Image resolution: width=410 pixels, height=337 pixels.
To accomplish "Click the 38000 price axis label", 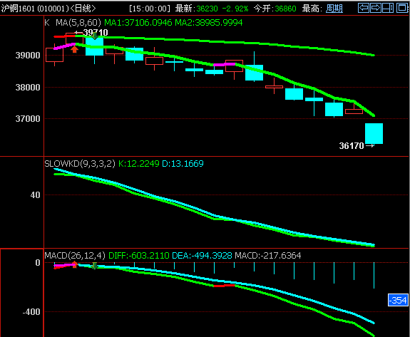I will pos(28,87).
